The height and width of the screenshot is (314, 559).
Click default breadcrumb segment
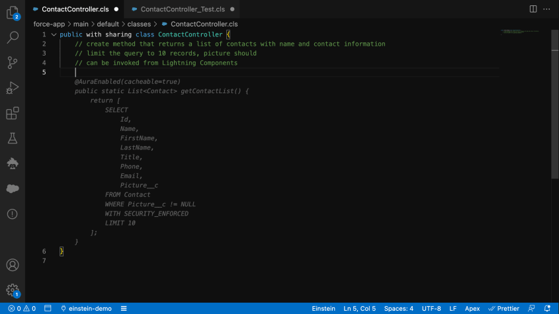(x=108, y=24)
